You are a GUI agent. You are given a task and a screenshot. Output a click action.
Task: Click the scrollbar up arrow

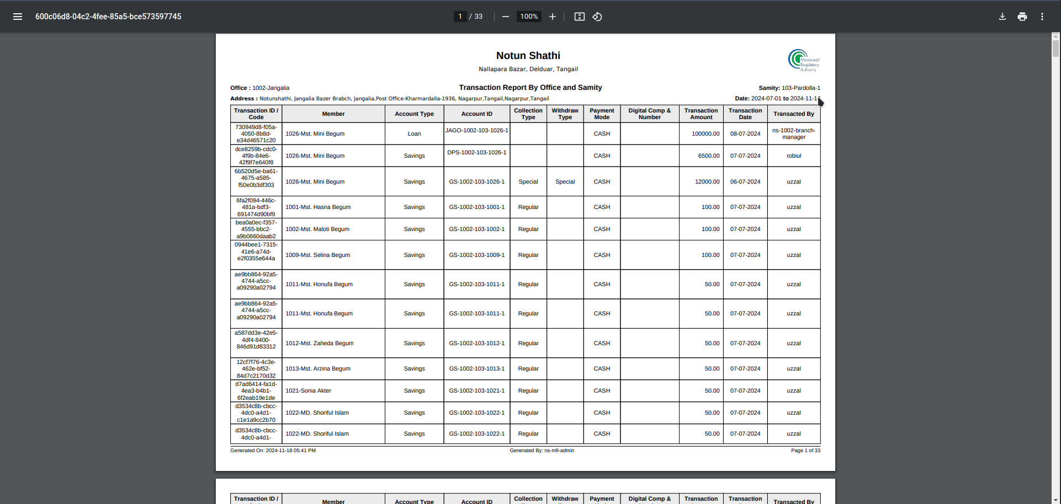(x=1055, y=36)
